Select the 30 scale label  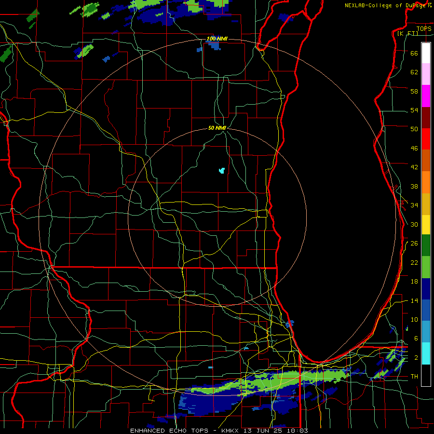pos(414,224)
